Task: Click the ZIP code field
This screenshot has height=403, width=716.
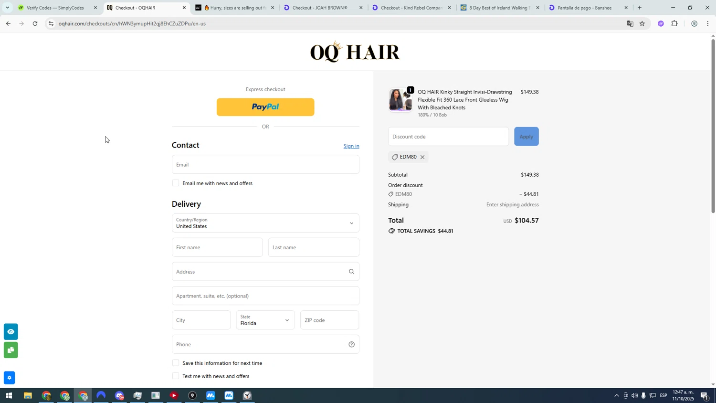Action: (329, 320)
